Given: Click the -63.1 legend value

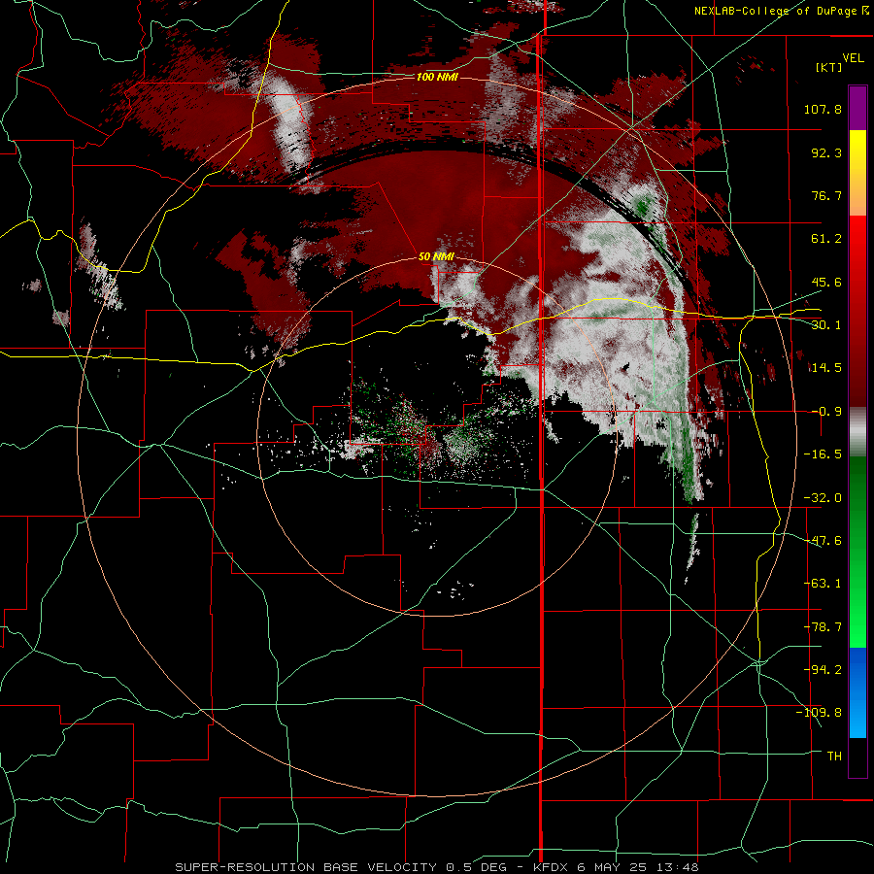Looking at the screenshot, I should (823, 584).
